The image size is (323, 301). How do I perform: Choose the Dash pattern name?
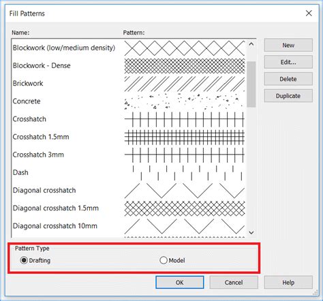tap(20, 172)
